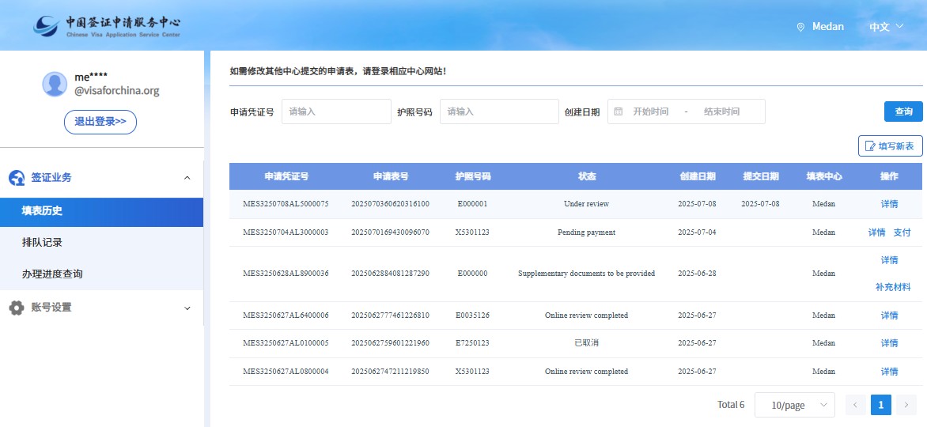This screenshot has height=427, width=927.
Task: Click the location pin icon beside Medan
Action: pos(800,27)
